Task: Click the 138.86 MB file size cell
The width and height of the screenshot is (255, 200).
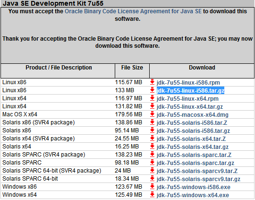Action: coord(128,122)
